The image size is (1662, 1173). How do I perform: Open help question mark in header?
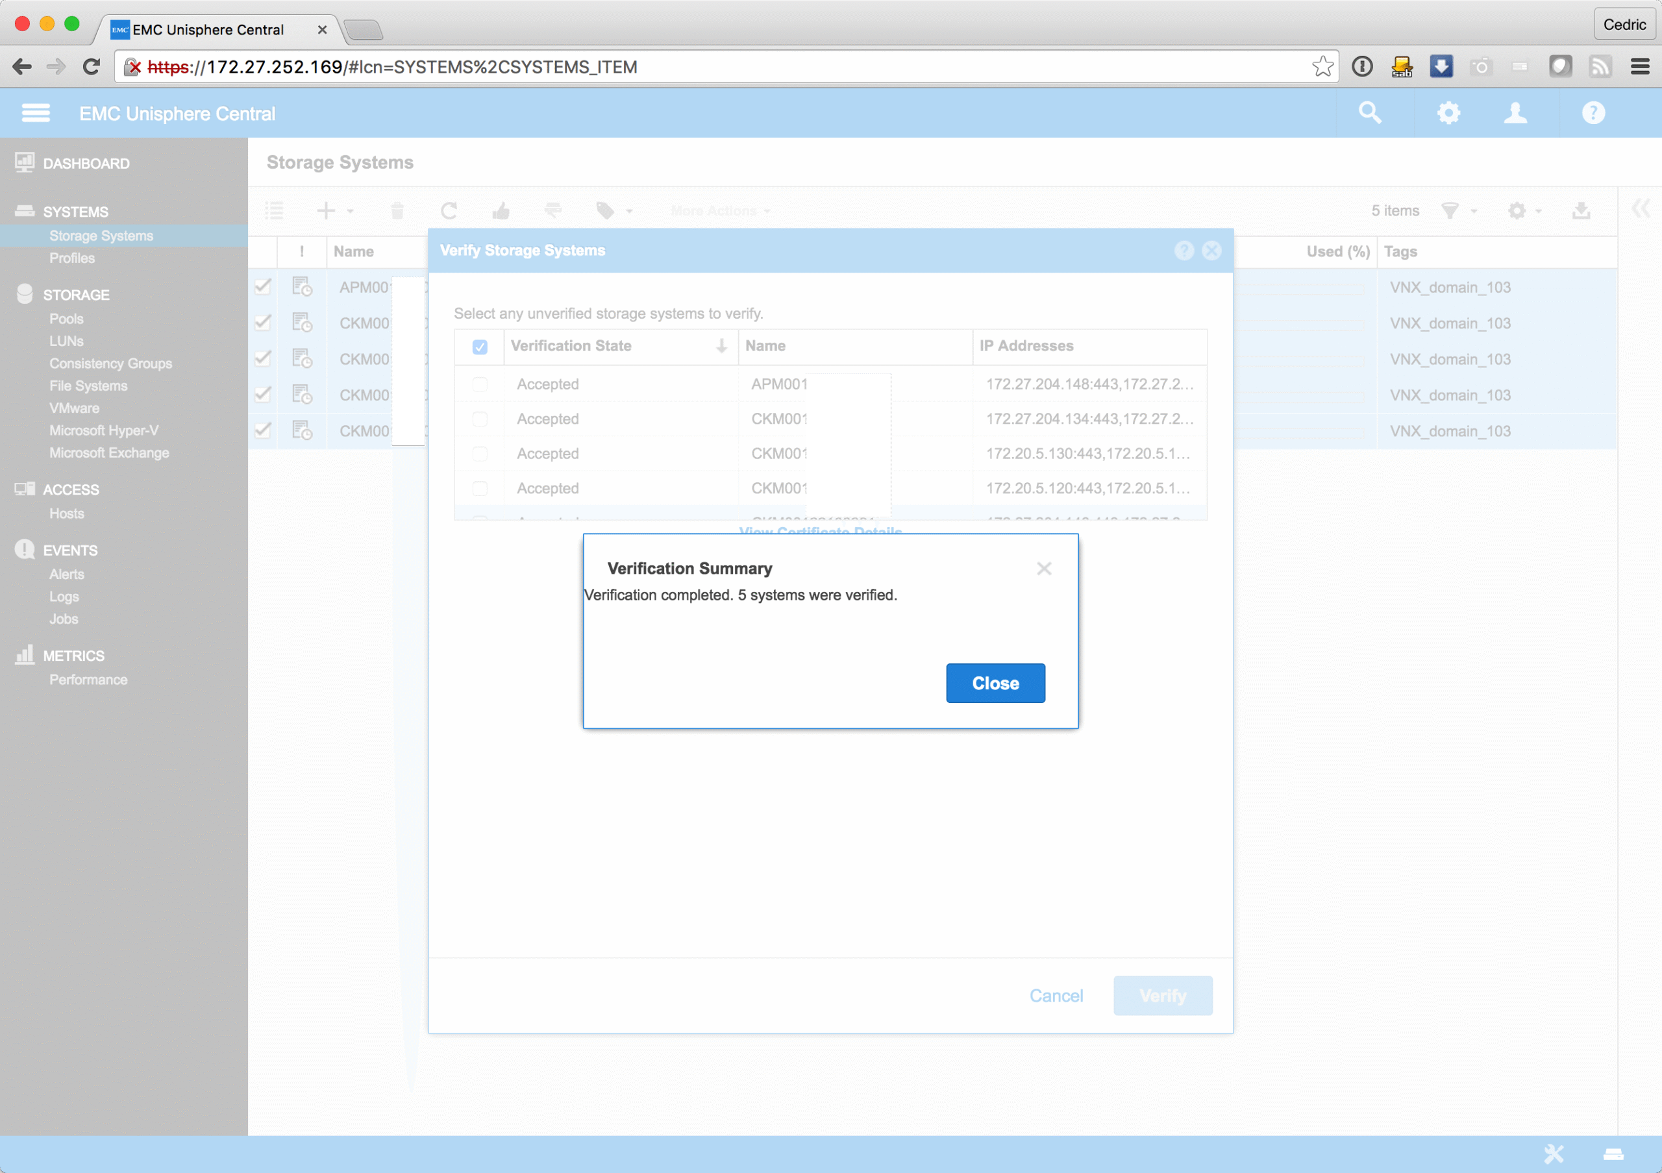(1593, 113)
